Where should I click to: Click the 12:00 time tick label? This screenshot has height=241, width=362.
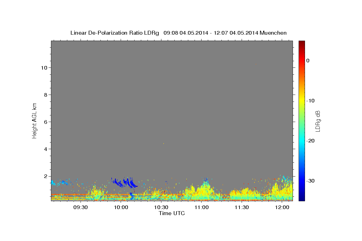282,208
